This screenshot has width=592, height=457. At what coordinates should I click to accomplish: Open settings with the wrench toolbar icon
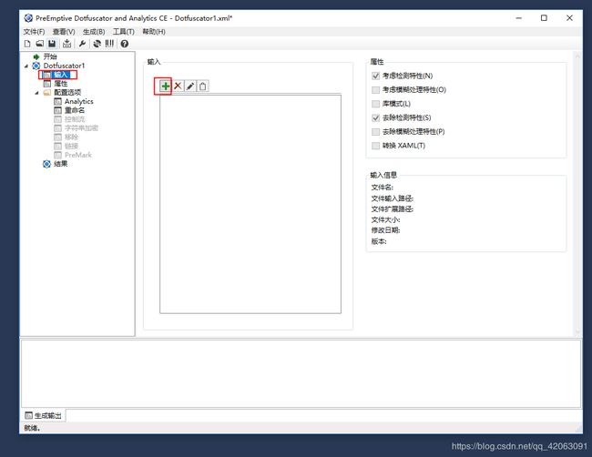point(82,44)
